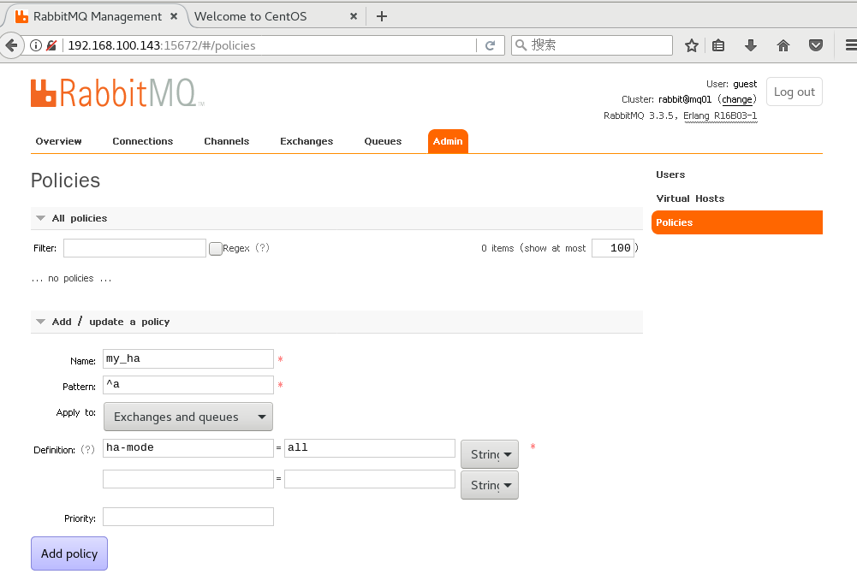Click the search magnifier icon
Viewport: 857px width, 574px height.
coord(521,45)
